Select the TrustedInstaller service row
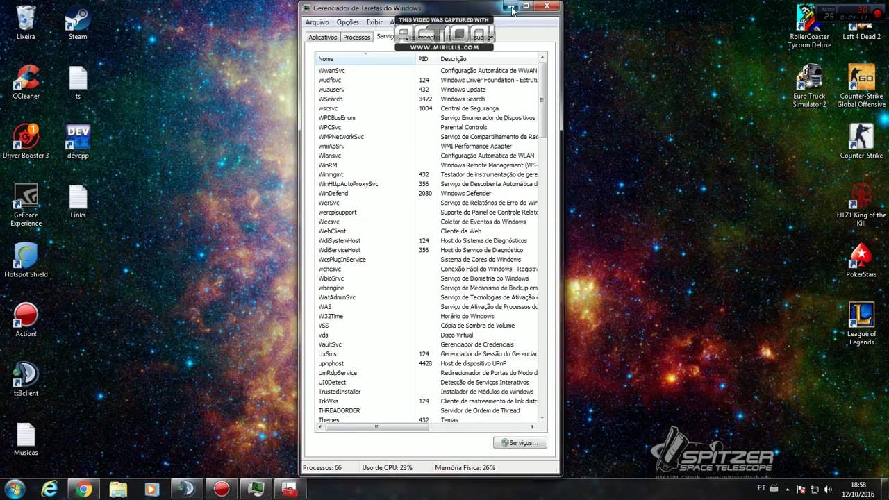889x500 pixels. pos(426,392)
